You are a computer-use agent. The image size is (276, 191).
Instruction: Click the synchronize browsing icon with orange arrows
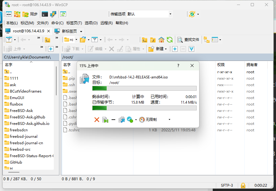tap(17, 14)
